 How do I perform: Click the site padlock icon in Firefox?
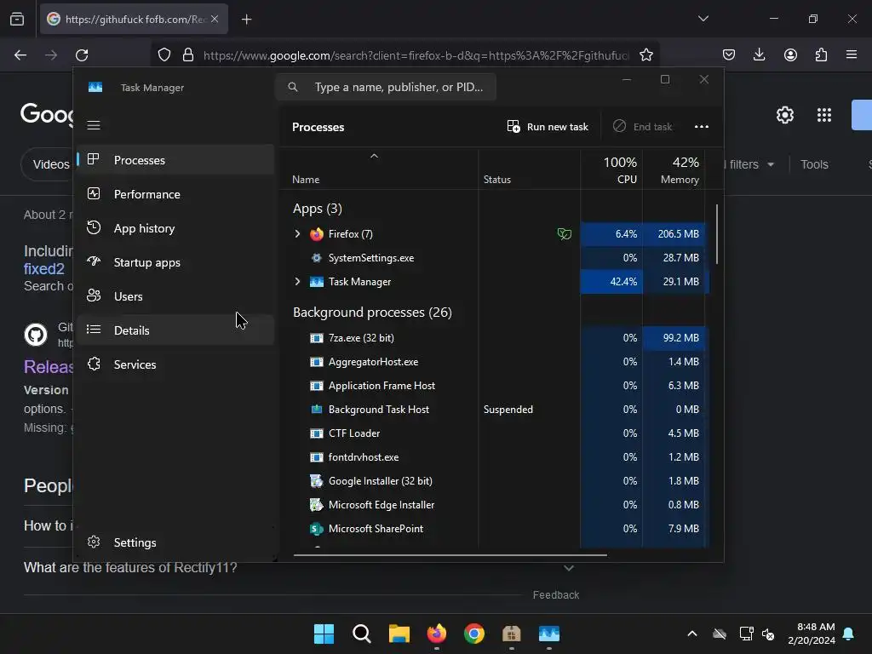188,55
